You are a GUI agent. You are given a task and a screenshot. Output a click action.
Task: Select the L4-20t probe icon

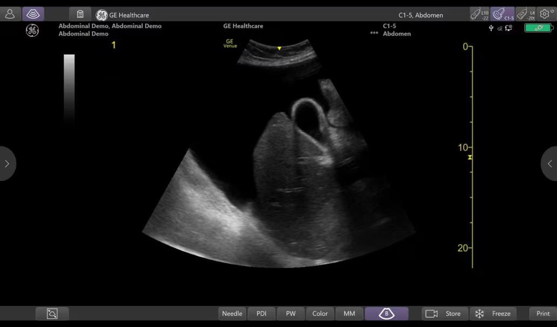(x=525, y=15)
